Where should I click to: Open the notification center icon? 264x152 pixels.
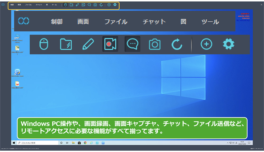[x=249, y=143]
